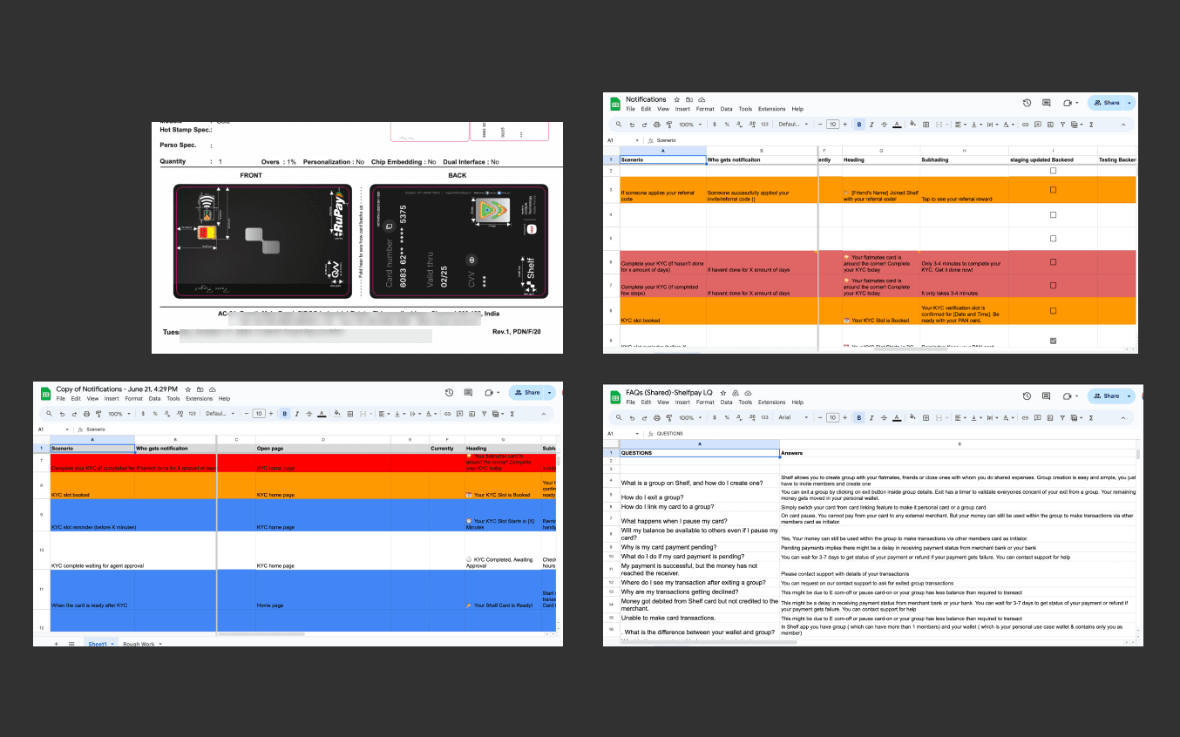The height and width of the screenshot is (737, 1180).
Task: Open comments panel in Notifications sheet
Action: [1047, 103]
